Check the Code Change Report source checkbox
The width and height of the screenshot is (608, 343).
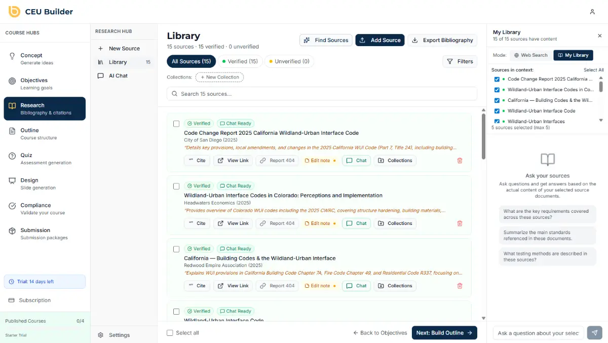pyautogui.click(x=176, y=124)
